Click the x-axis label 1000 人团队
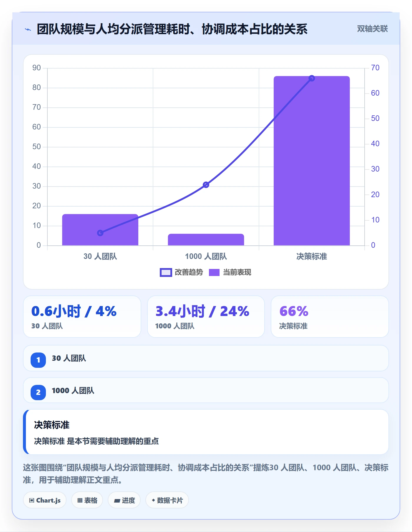 (x=206, y=257)
